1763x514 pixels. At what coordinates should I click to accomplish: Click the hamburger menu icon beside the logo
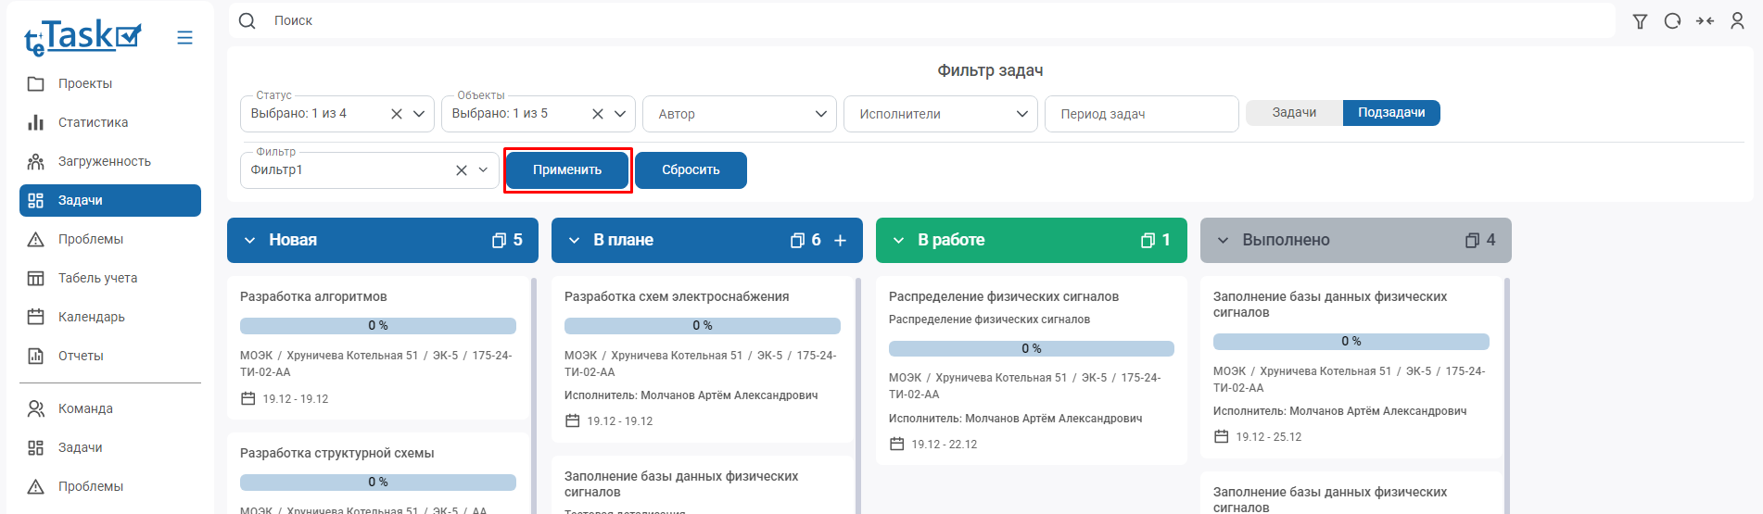click(184, 37)
